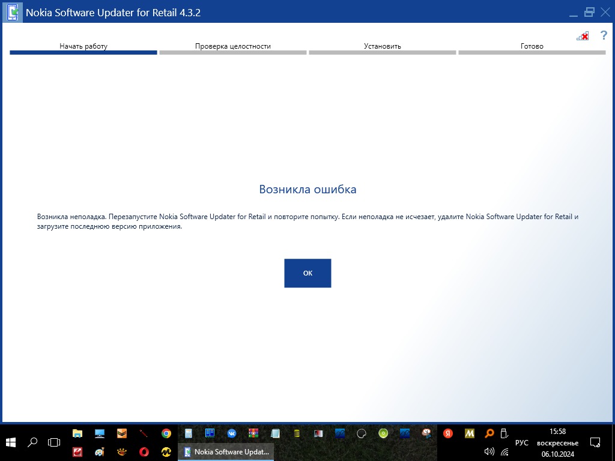Click the Nokia Software Updater title bar app icon
Viewport: 615px width, 461px height.
[13, 12]
